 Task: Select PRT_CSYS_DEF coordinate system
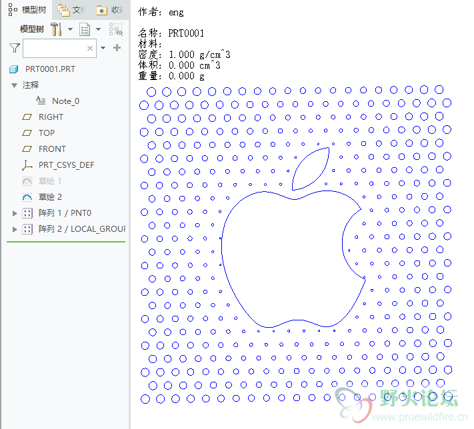click(x=66, y=165)
